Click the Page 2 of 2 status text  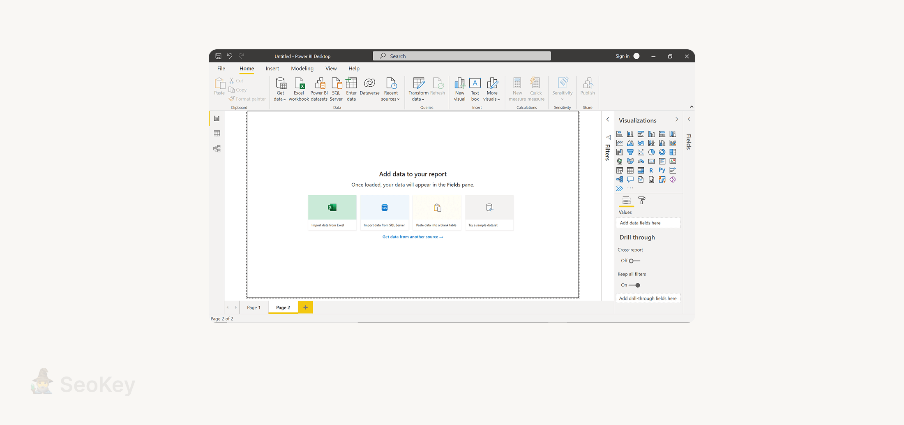pos(222,319)
